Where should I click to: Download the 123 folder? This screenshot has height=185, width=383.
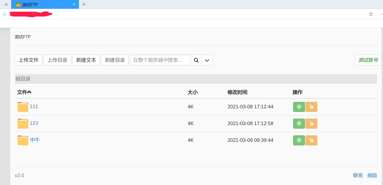point(299,124)
